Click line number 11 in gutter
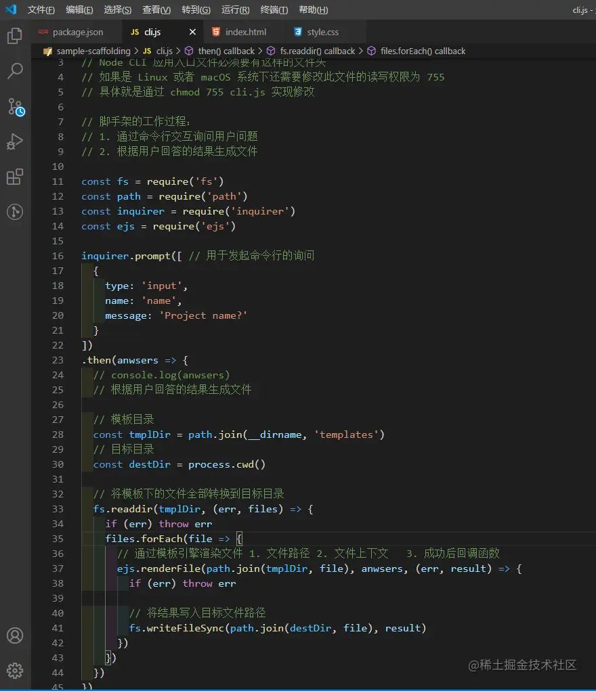Screen dimensions: 596x691 click(x=58, y=181)
